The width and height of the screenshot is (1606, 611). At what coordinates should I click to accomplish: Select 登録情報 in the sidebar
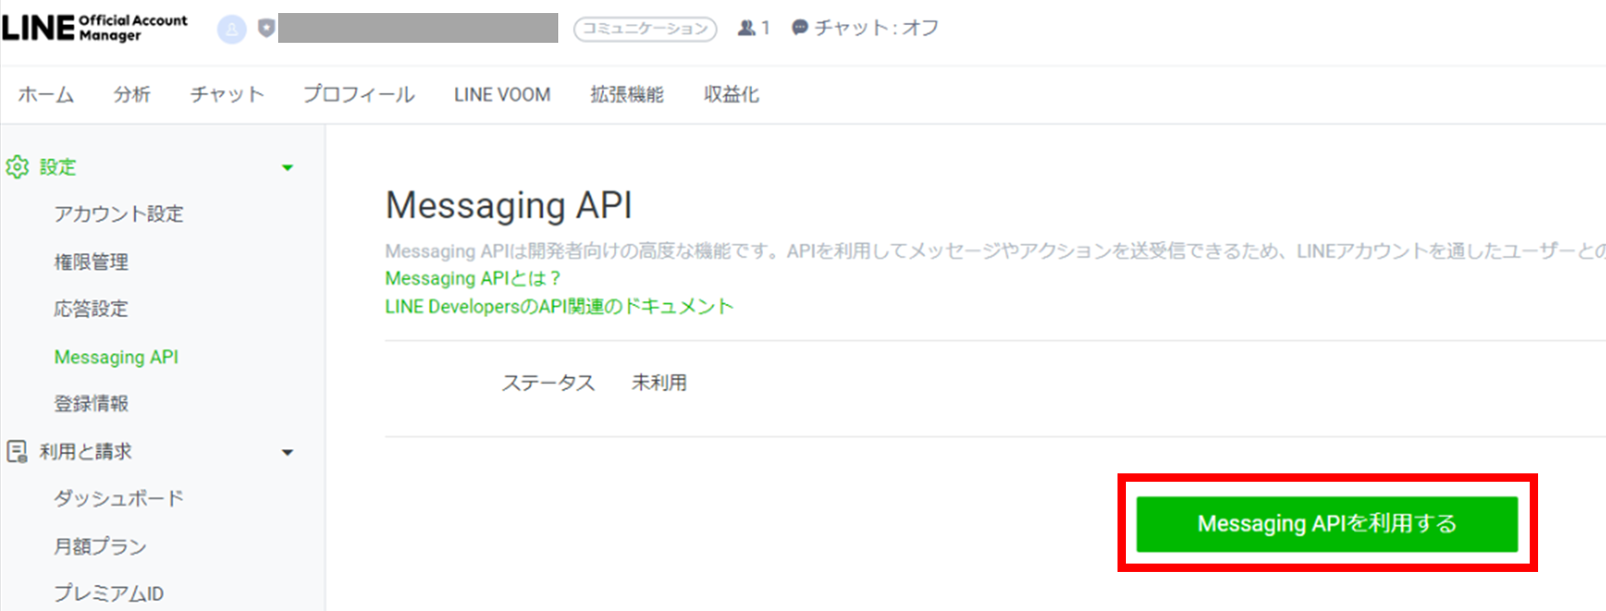click(x=91, y=404)
